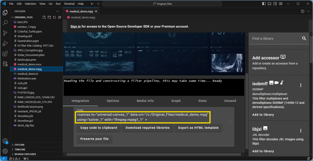Close the medical_demo.mpg editor tab

(x=96, y=12)
